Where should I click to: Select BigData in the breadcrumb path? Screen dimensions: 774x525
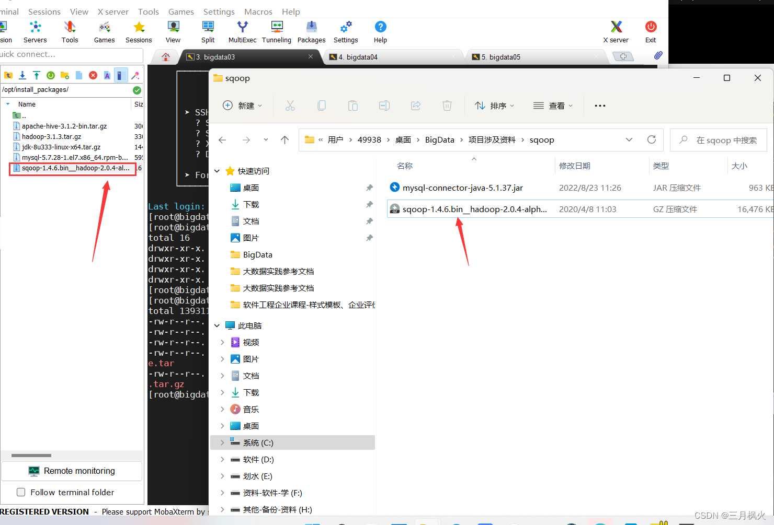coord(439,139)
